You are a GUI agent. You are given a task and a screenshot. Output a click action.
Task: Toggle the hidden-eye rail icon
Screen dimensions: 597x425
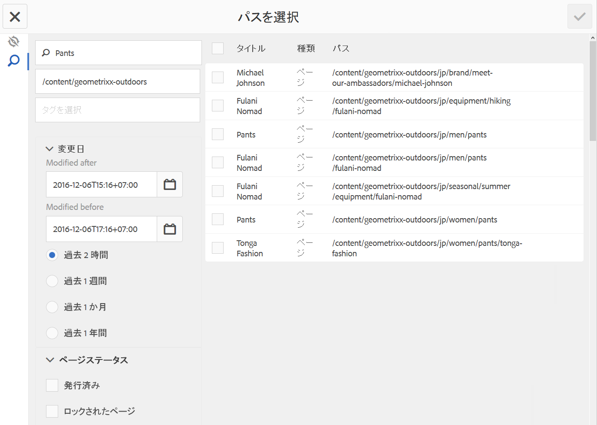14,42
